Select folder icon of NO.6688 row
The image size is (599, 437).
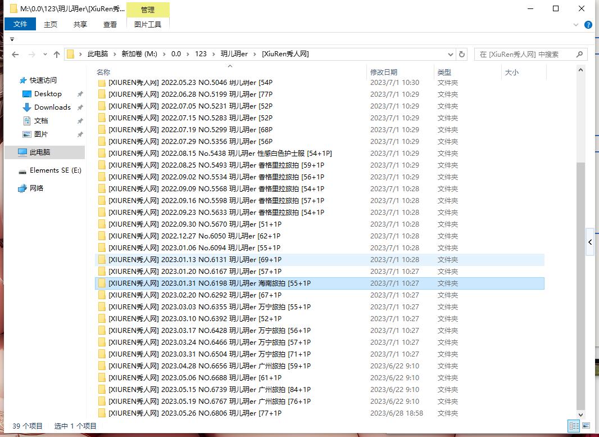(102, 378)
